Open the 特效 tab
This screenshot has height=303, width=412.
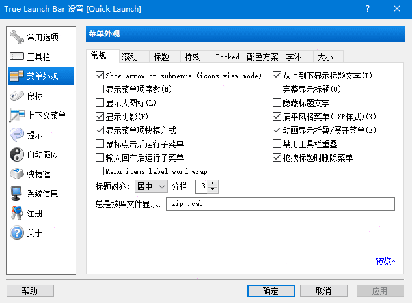(196, 57)
